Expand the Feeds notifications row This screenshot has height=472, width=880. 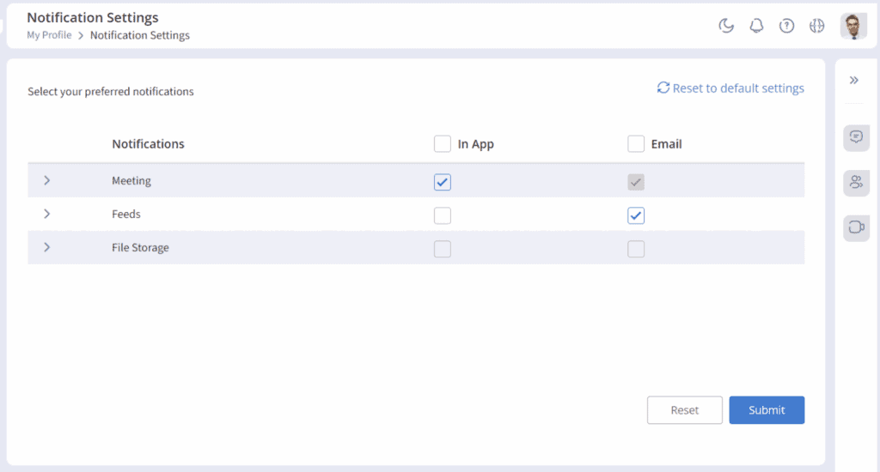click(47, 214)
